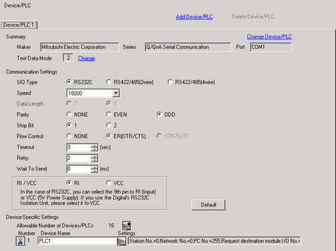
Task: Click the Change Device/PLC link
Action: point(269,37)
